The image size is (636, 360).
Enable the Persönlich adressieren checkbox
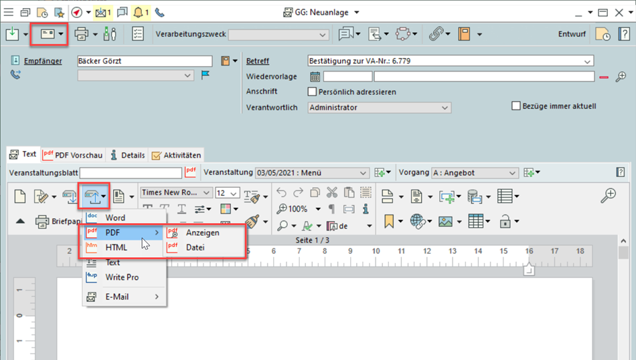click(312, 92)
